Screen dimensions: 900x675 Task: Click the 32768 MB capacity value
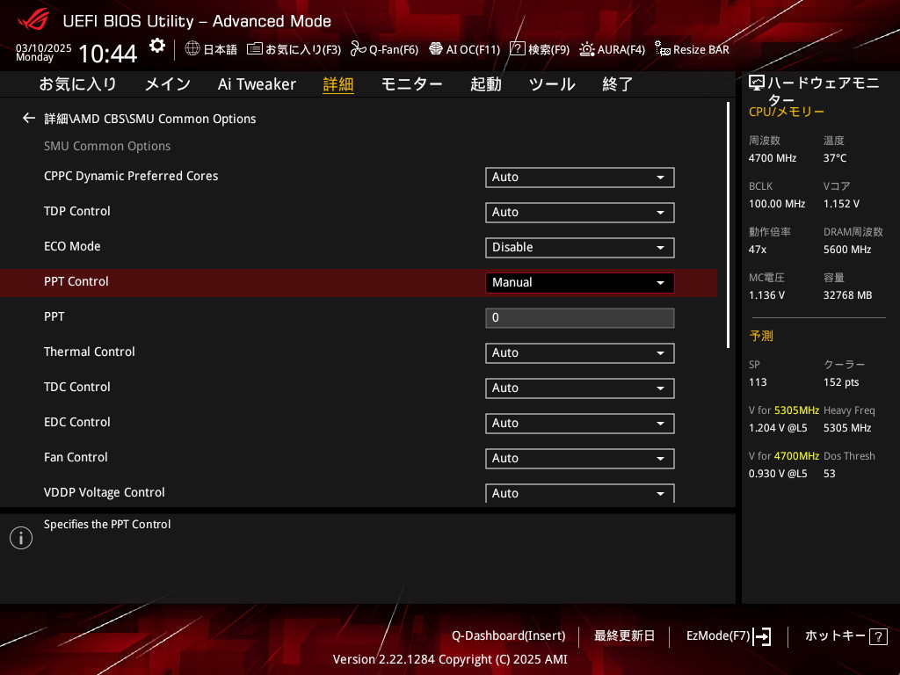[848, 295]
